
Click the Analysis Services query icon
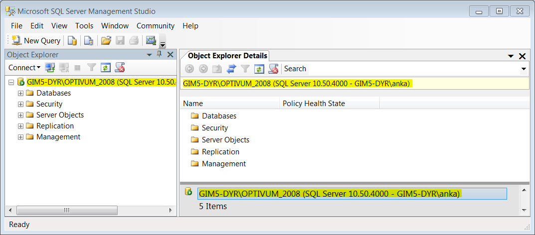89,40
